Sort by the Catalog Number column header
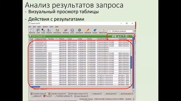Viewport: 181px width, 101px height. click(x=41, y=39)
